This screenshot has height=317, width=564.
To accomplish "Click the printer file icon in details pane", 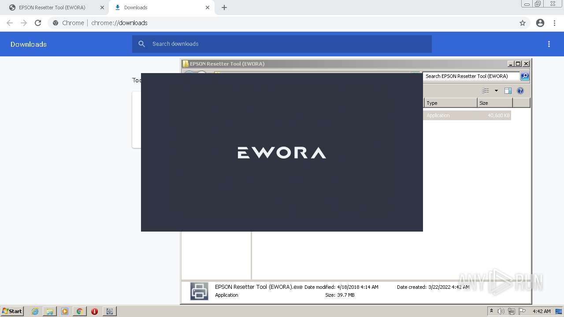I will tap(199, 291).
